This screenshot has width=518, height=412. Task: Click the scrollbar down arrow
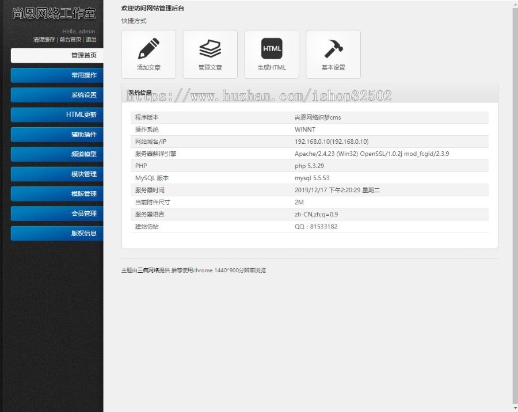[515, 409]
